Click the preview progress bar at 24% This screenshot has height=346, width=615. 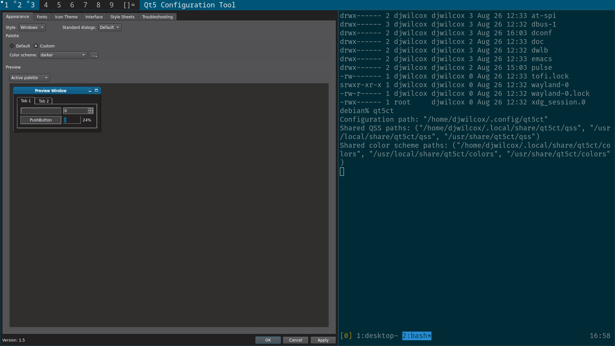pos(72,120)
